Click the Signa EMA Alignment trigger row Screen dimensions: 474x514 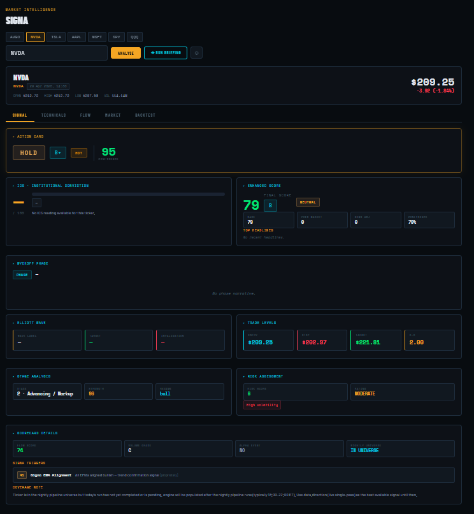(x=234, y=475)
